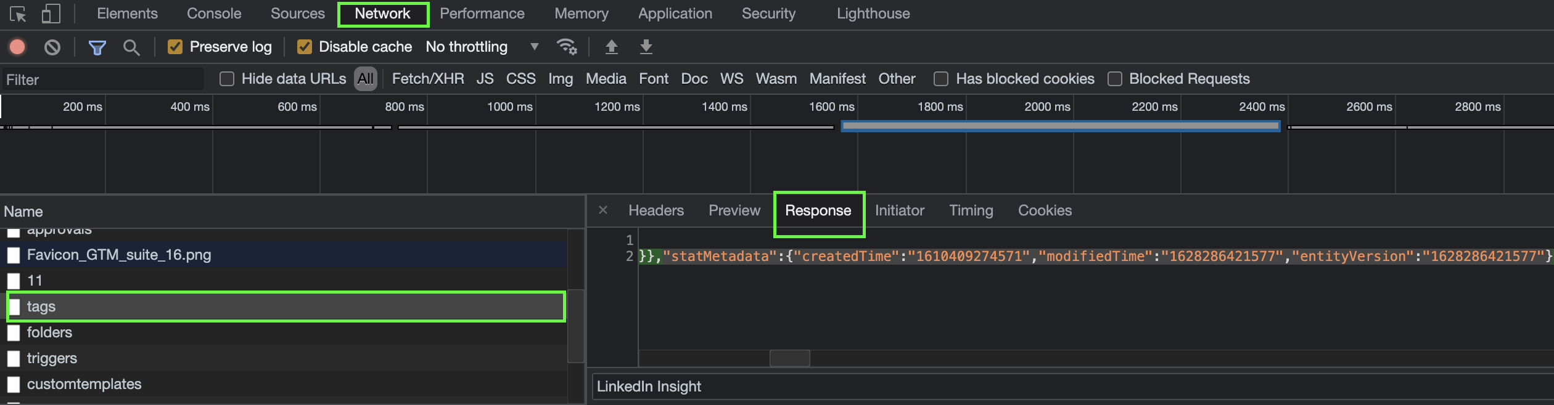Toggle the Preserve log checkbox
This screenshot has height=405, width=1554.
point(175,47)
